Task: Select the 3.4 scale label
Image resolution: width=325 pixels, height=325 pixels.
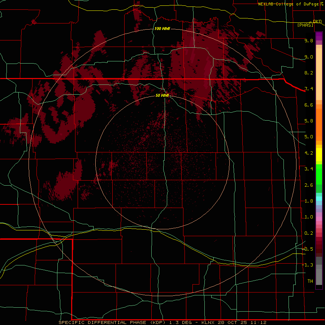Action: (309, 169)
